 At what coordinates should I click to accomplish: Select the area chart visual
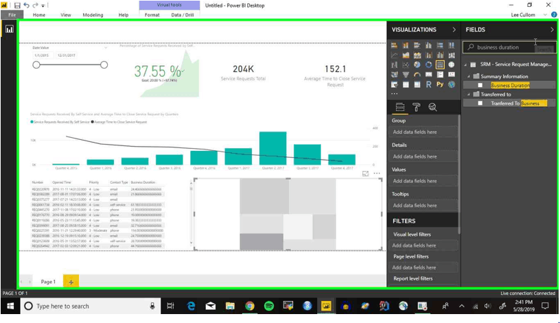(406, 55)
